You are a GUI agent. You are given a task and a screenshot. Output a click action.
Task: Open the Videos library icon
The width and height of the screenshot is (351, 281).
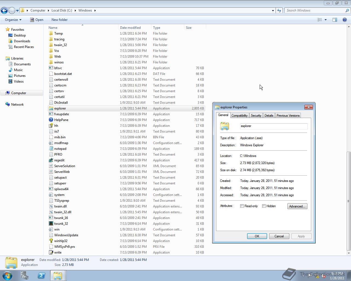click(x=11, y=82)
